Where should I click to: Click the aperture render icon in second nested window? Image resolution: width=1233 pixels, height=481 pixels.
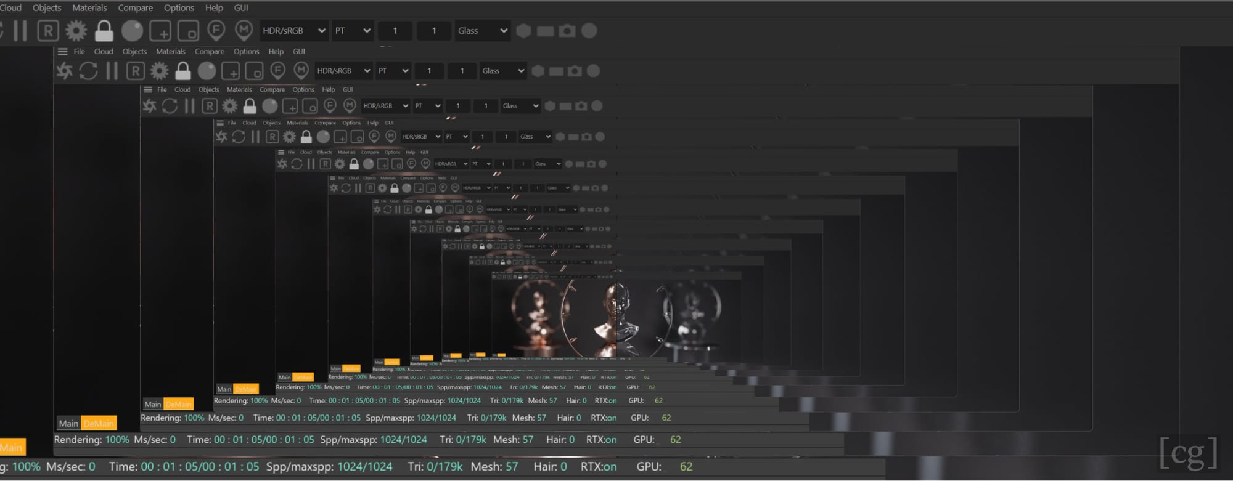point(64,71)
